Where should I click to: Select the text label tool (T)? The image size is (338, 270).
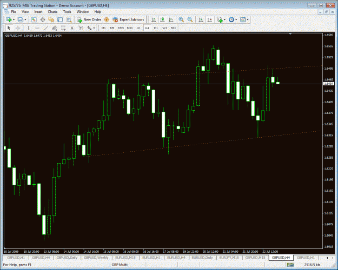(81, 28)
